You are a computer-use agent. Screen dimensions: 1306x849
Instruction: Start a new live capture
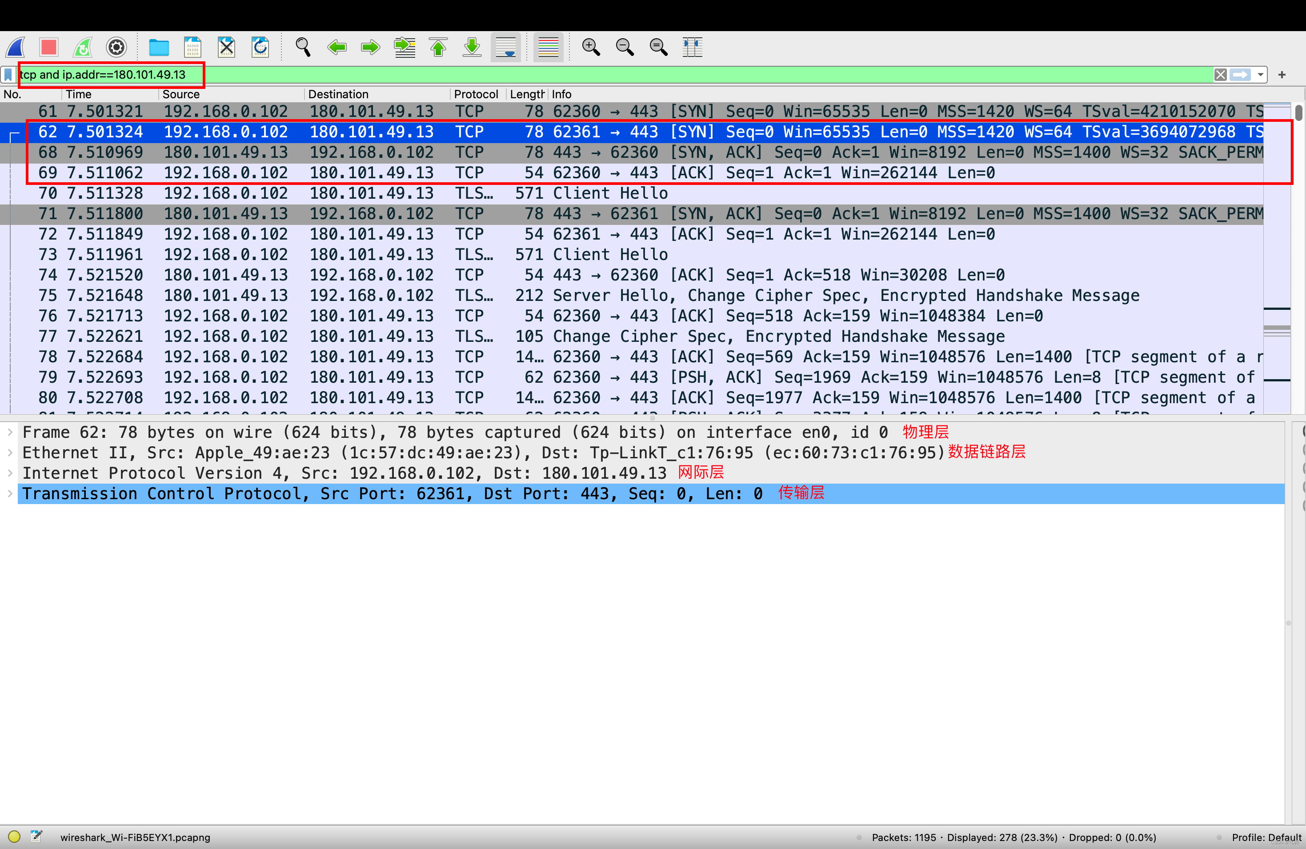click(x=16, y=47)
